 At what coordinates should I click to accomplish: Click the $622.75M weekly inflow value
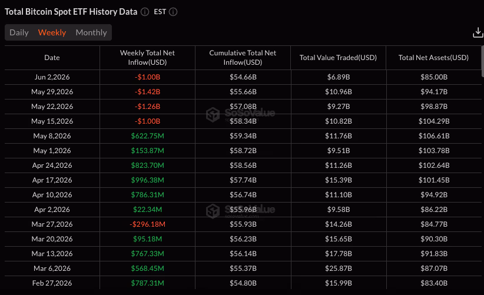(148, 136)
